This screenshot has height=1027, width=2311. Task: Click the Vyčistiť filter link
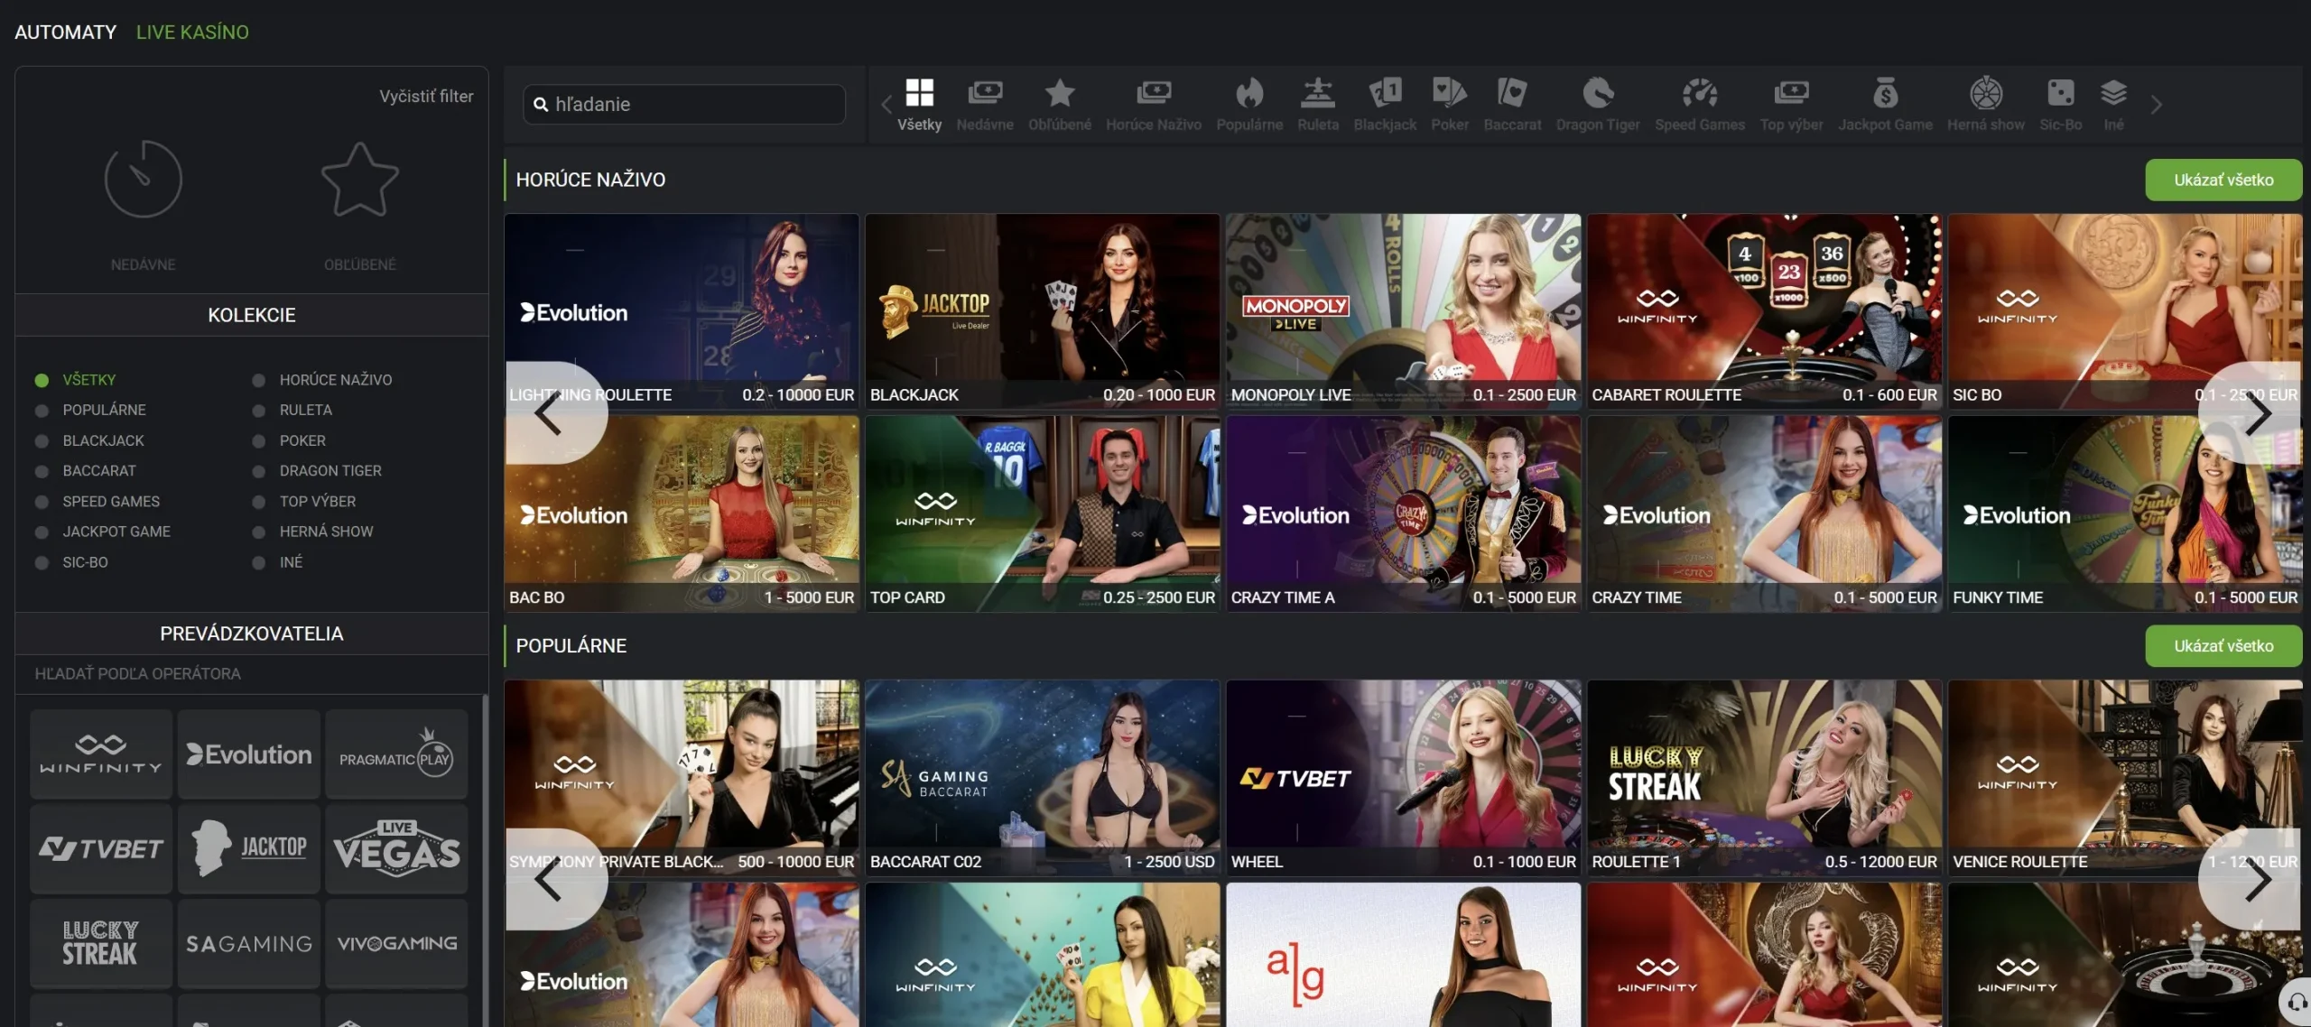[426, 96]
